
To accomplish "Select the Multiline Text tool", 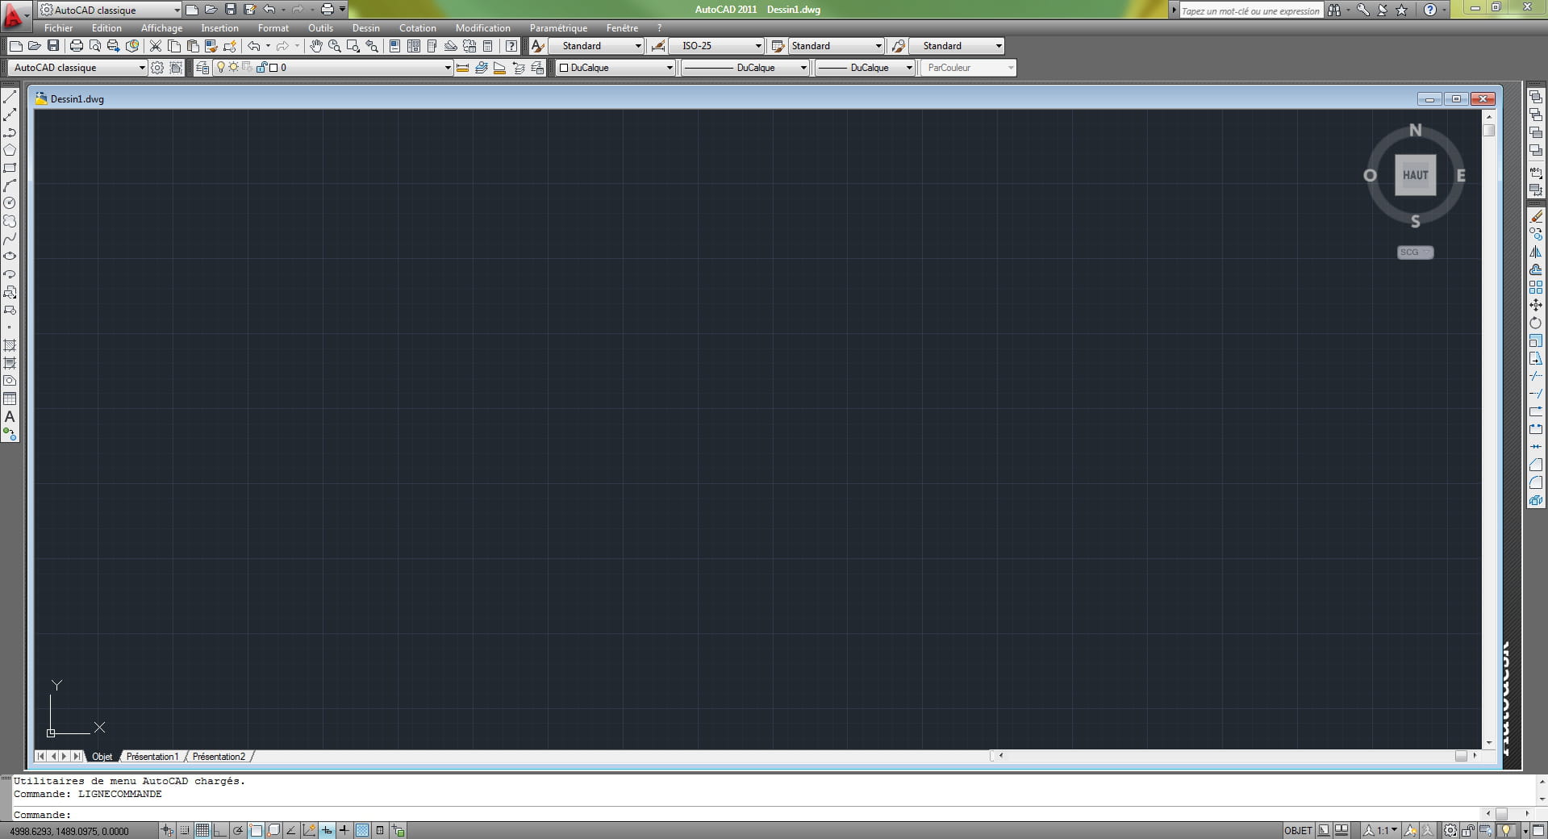I will point(10,417).
